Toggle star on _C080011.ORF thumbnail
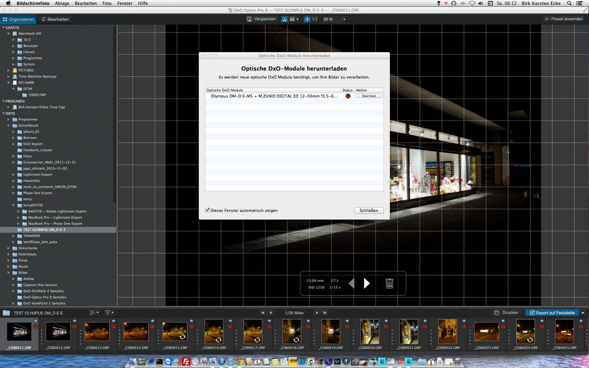This screenshot has height=368, width=589. (36, 321)
